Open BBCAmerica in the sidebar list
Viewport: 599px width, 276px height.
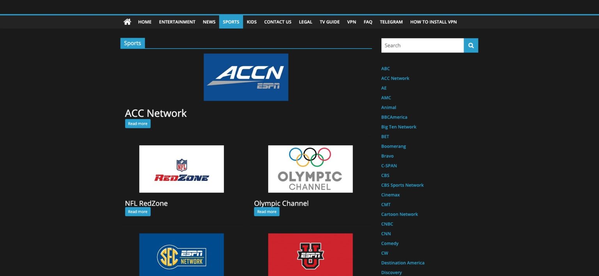(394, 117)
